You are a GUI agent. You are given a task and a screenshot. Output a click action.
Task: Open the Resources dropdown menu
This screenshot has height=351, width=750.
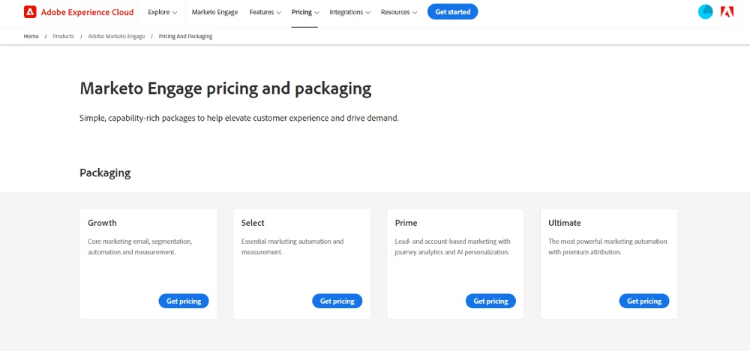point(399,12)
